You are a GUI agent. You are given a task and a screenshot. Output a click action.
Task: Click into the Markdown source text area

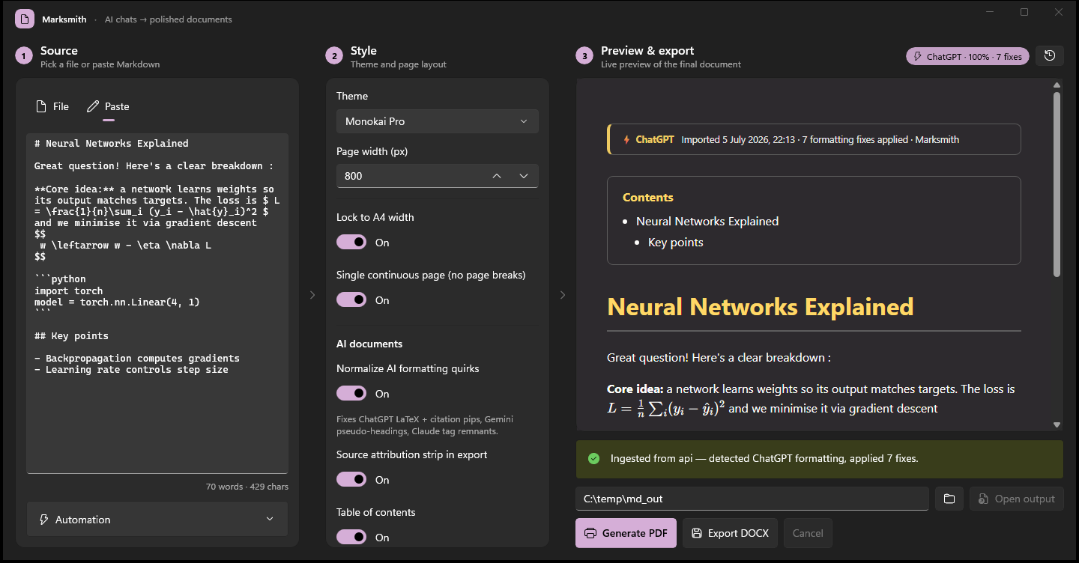[x=157, y=303]
